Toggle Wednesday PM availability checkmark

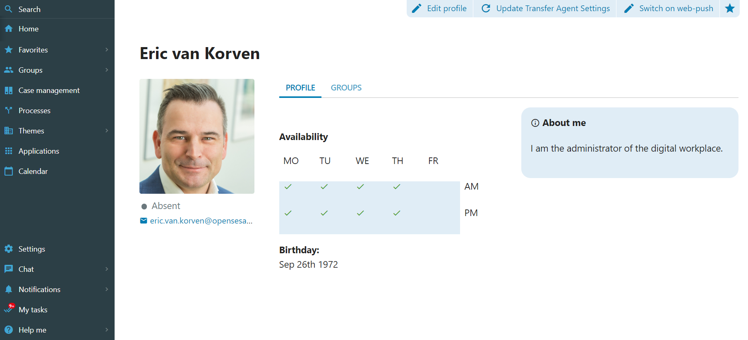click(360, 213)
